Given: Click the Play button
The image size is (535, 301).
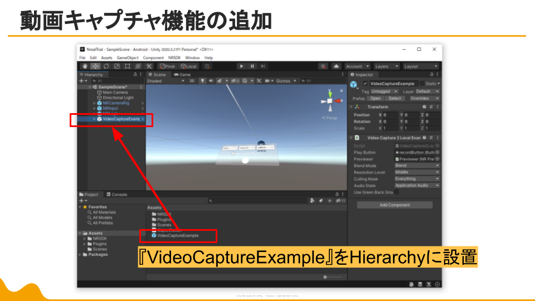Looking at the screenshot, I should coord(241,66).
